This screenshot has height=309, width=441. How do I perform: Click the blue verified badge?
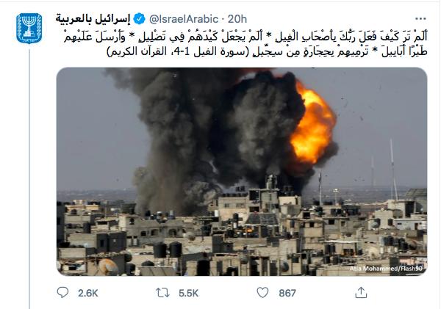139,19
